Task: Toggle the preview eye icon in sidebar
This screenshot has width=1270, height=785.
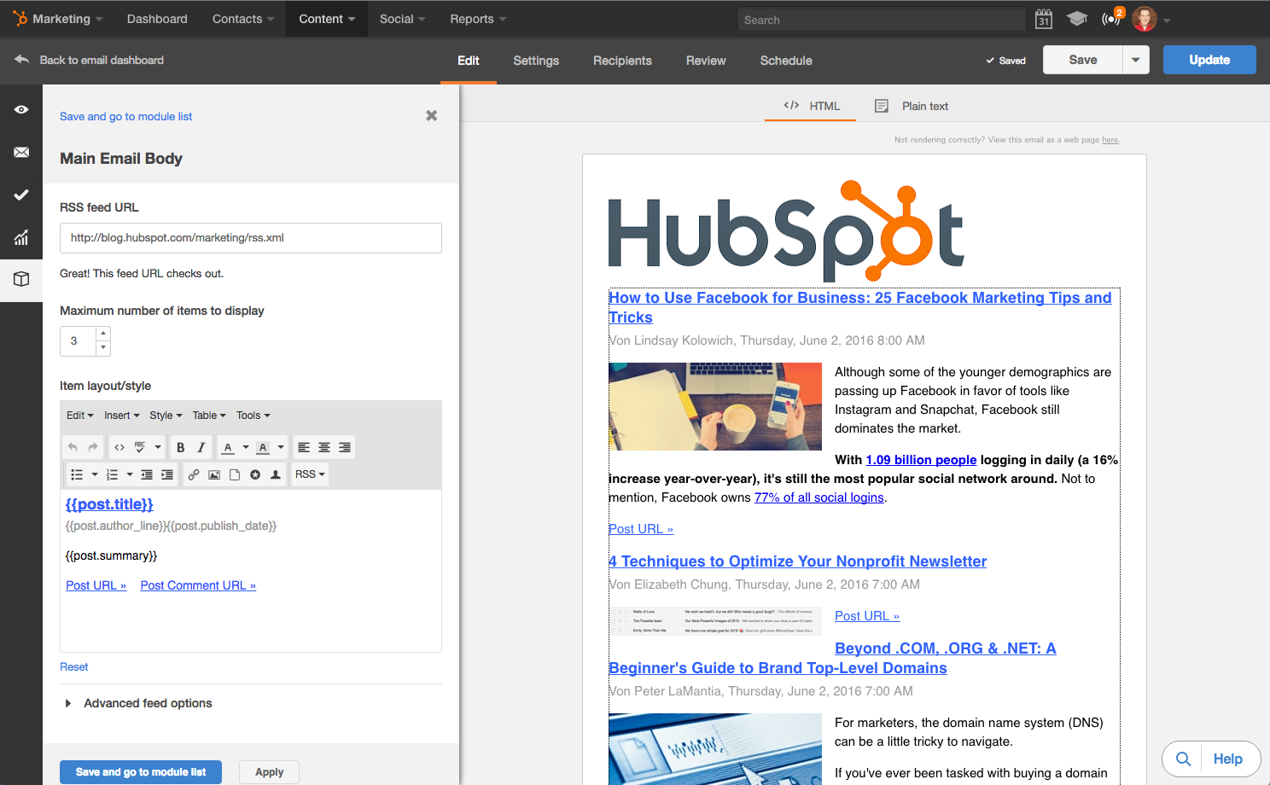Action: [21, 110]
